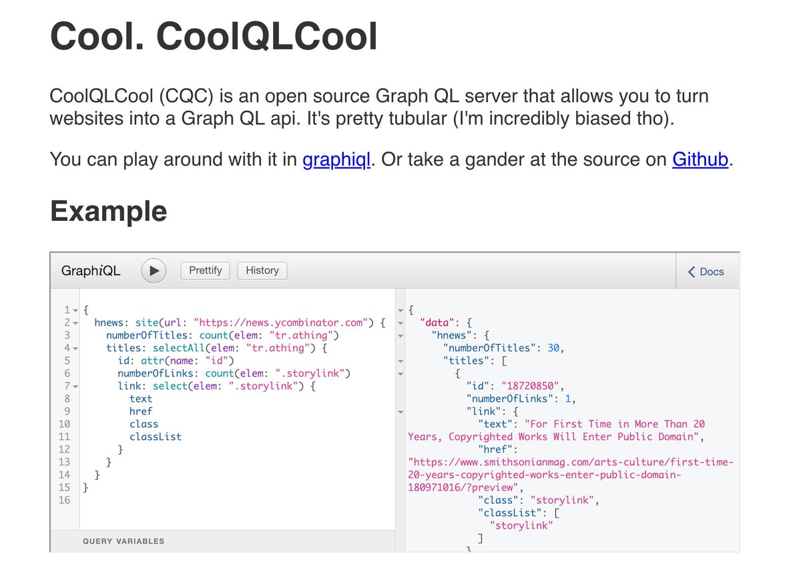
Task: Fold the "data" object in results
Action: 400,323
